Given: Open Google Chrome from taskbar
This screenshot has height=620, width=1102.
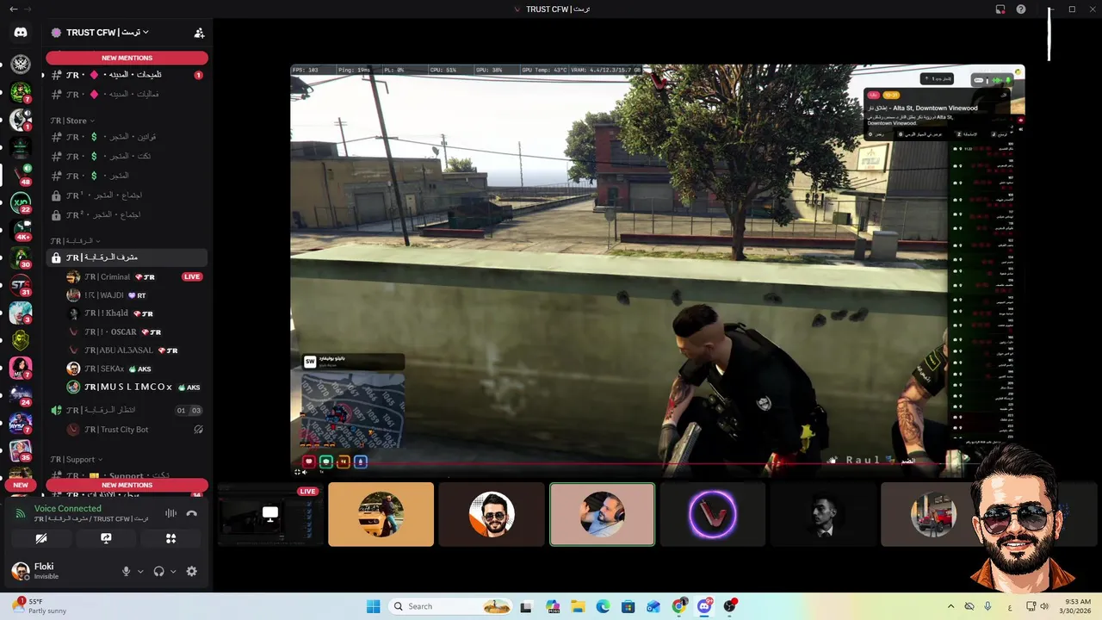Looking at the screenshot, I should pos(679,606).
